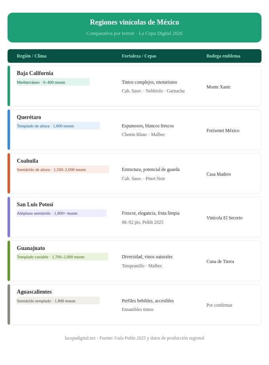Click the Fortaleza / Cepas column header

(139, 56)
